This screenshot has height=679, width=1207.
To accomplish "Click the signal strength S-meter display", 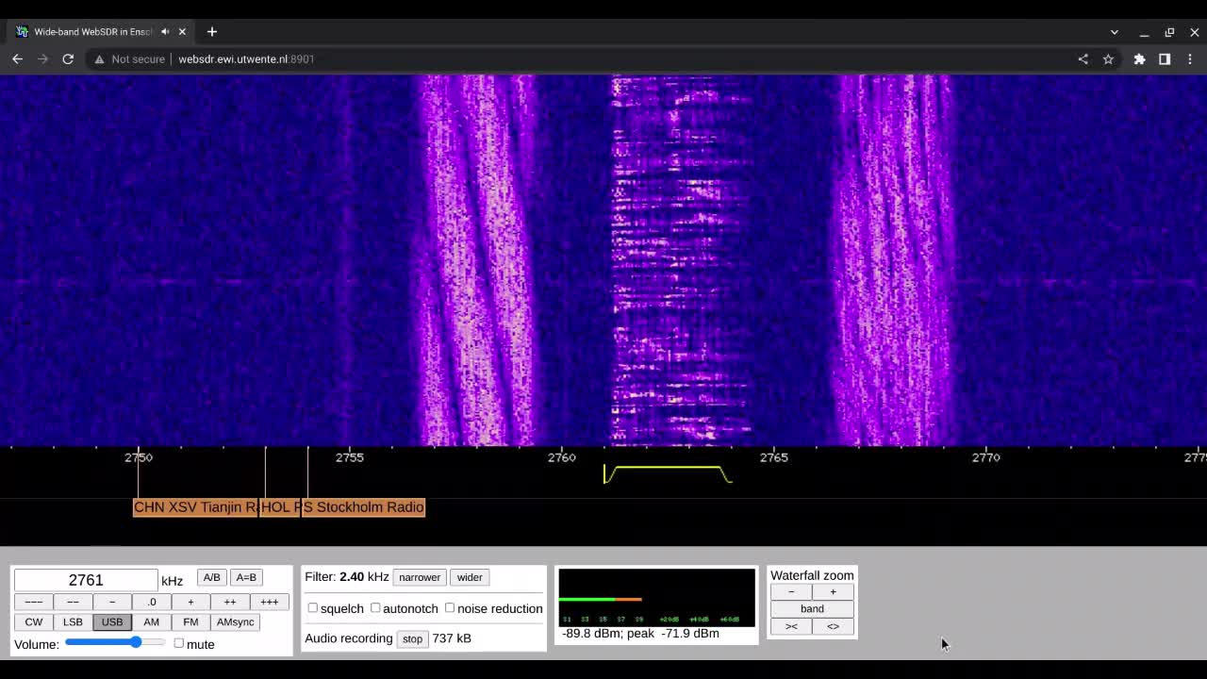I will 656,597.
